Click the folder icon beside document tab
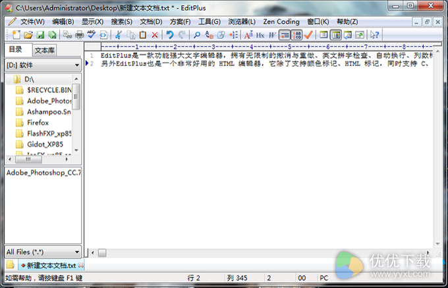 pos(11,264)
